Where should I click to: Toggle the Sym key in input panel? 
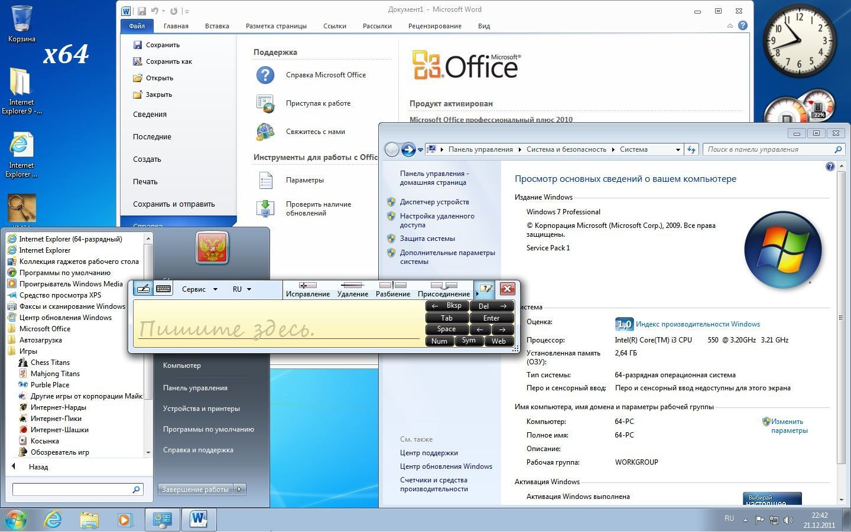[x=469, y=341]
